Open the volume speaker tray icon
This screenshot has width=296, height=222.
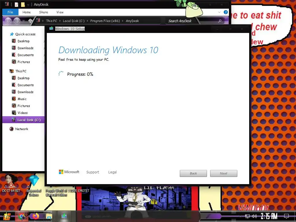[x=254, y=216]
